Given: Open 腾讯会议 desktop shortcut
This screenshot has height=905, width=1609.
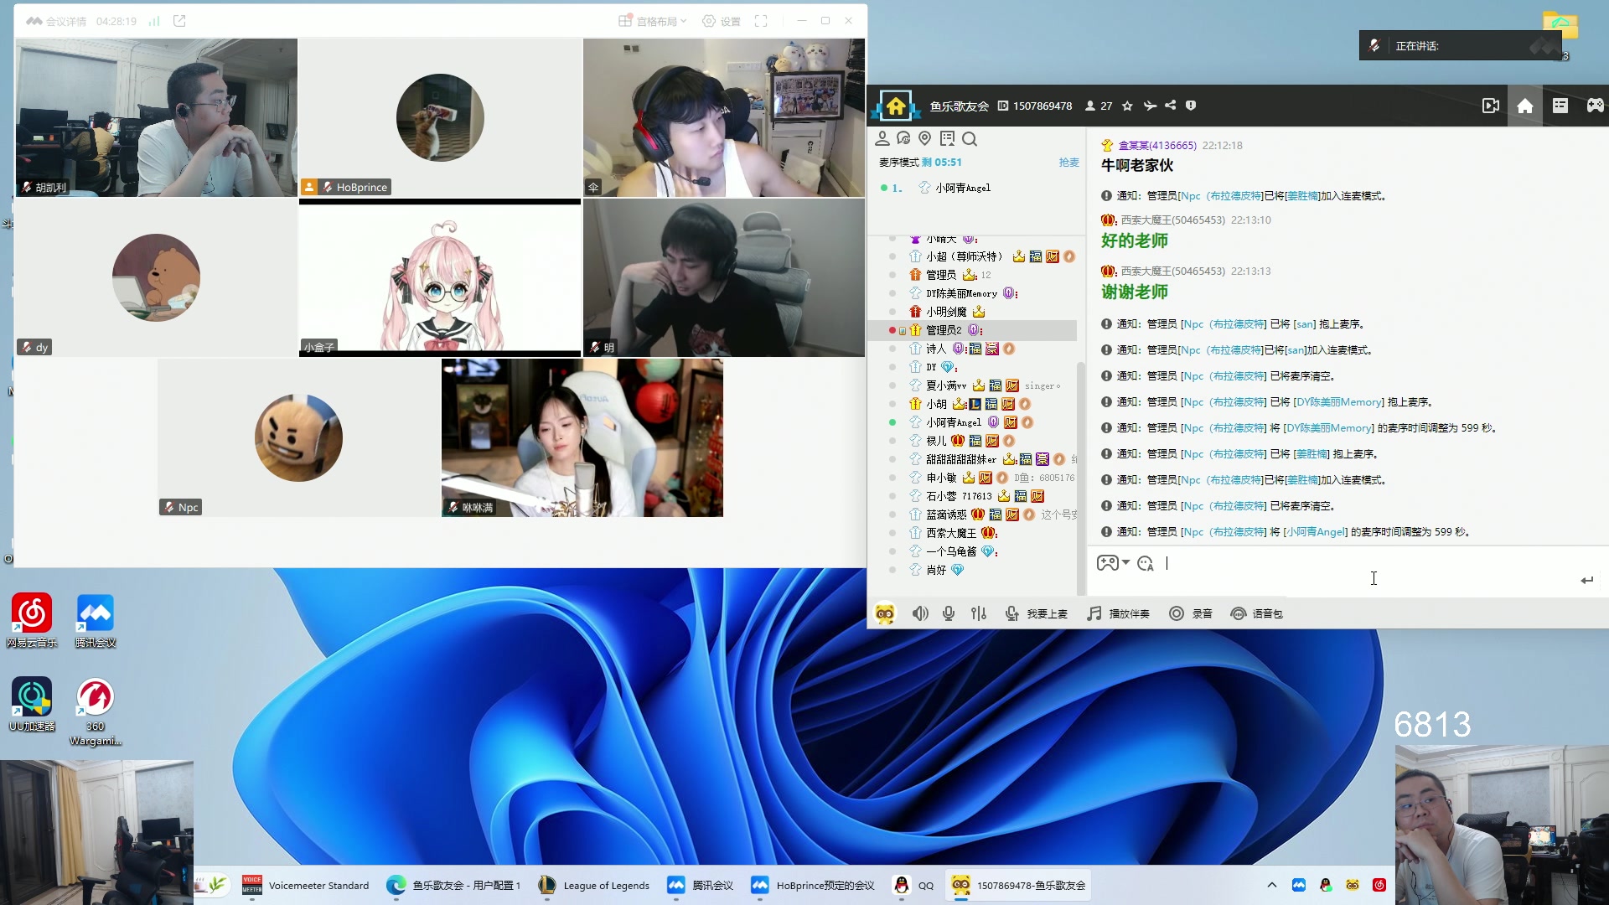Looking at the screenshot, I should tap(96, 621).
